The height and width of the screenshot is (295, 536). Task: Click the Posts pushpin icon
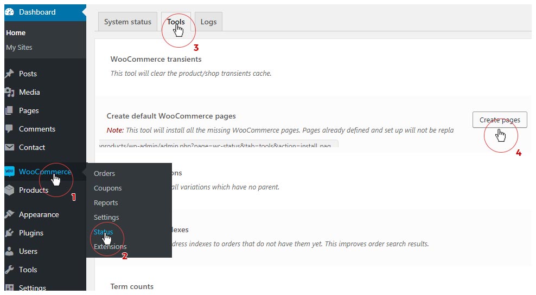(9, 74)
